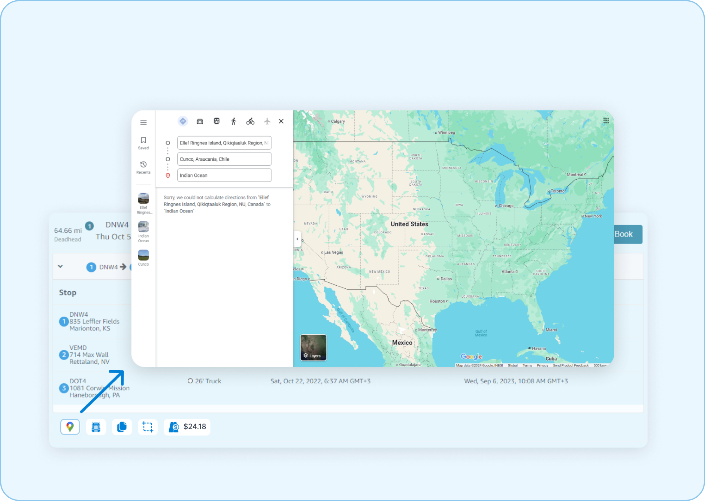Click the Terms link on map
The height and width of the screenshot is (501, 705).
pos(527,365)
